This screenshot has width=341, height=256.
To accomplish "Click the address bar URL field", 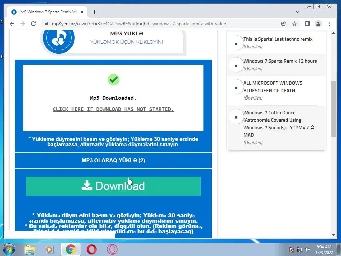I will click(x=140, y=24).
